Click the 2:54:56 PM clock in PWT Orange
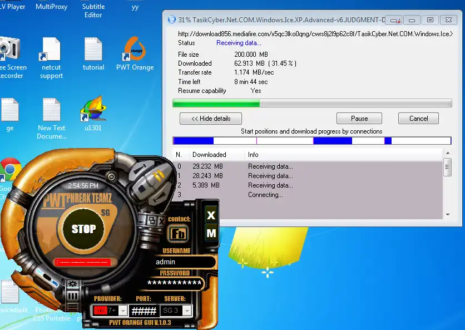Viewport: 465px width, 330px height. point(83,186)
